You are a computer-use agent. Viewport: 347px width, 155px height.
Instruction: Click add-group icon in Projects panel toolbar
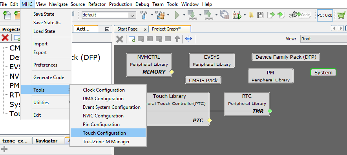click(17, 38)
